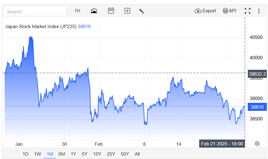Click the plus icon to add comparison
Viewport: 268px width, 159px height.
(x=127, y=11)
